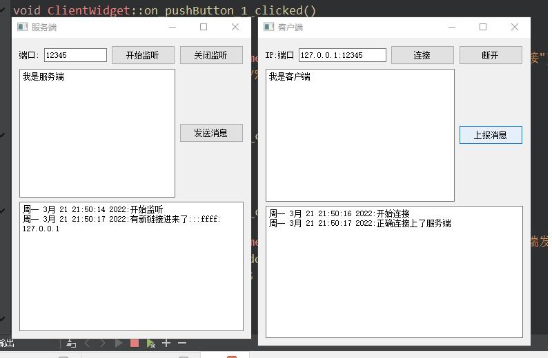Click next arrow in output toolbar

[103, 343]
